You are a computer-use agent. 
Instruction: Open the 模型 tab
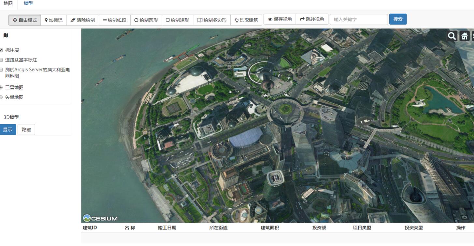pos(28,4)
